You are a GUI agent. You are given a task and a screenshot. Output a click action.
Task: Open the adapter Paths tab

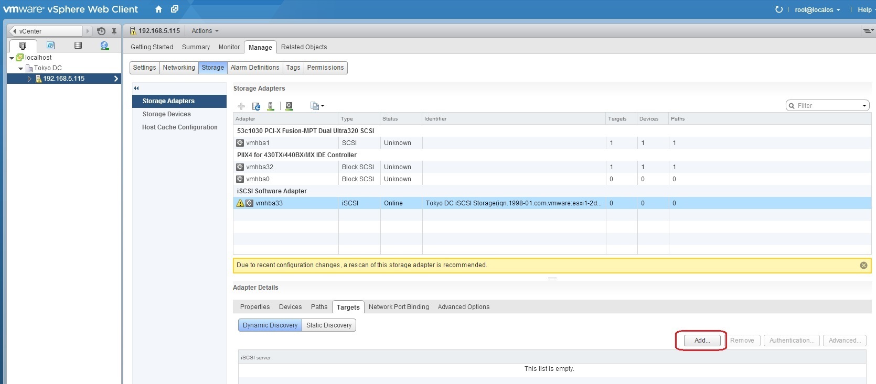(x=319, y=307)
